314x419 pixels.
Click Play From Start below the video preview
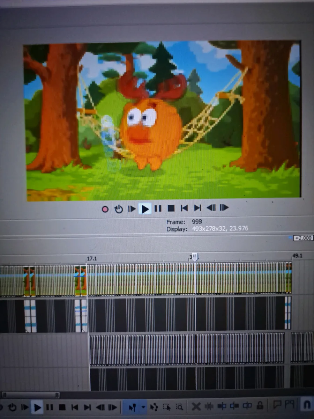point(132,209)
